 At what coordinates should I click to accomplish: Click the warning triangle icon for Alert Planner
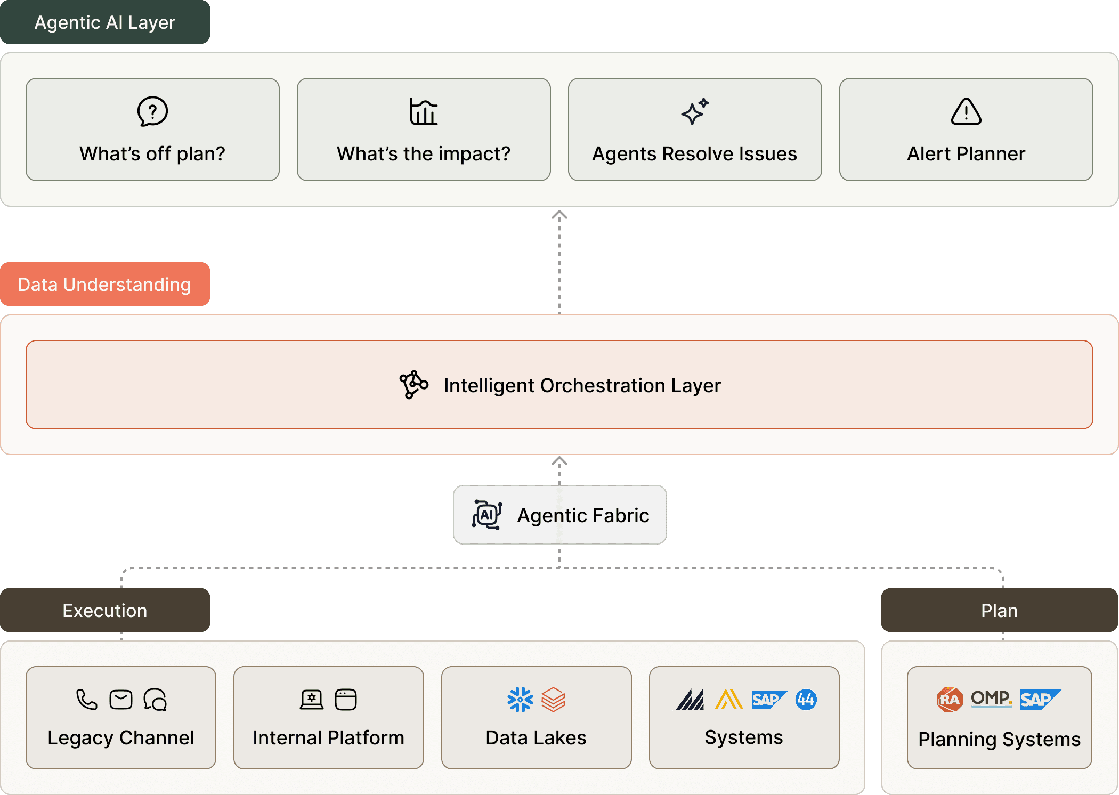click(x=966, y=111)
